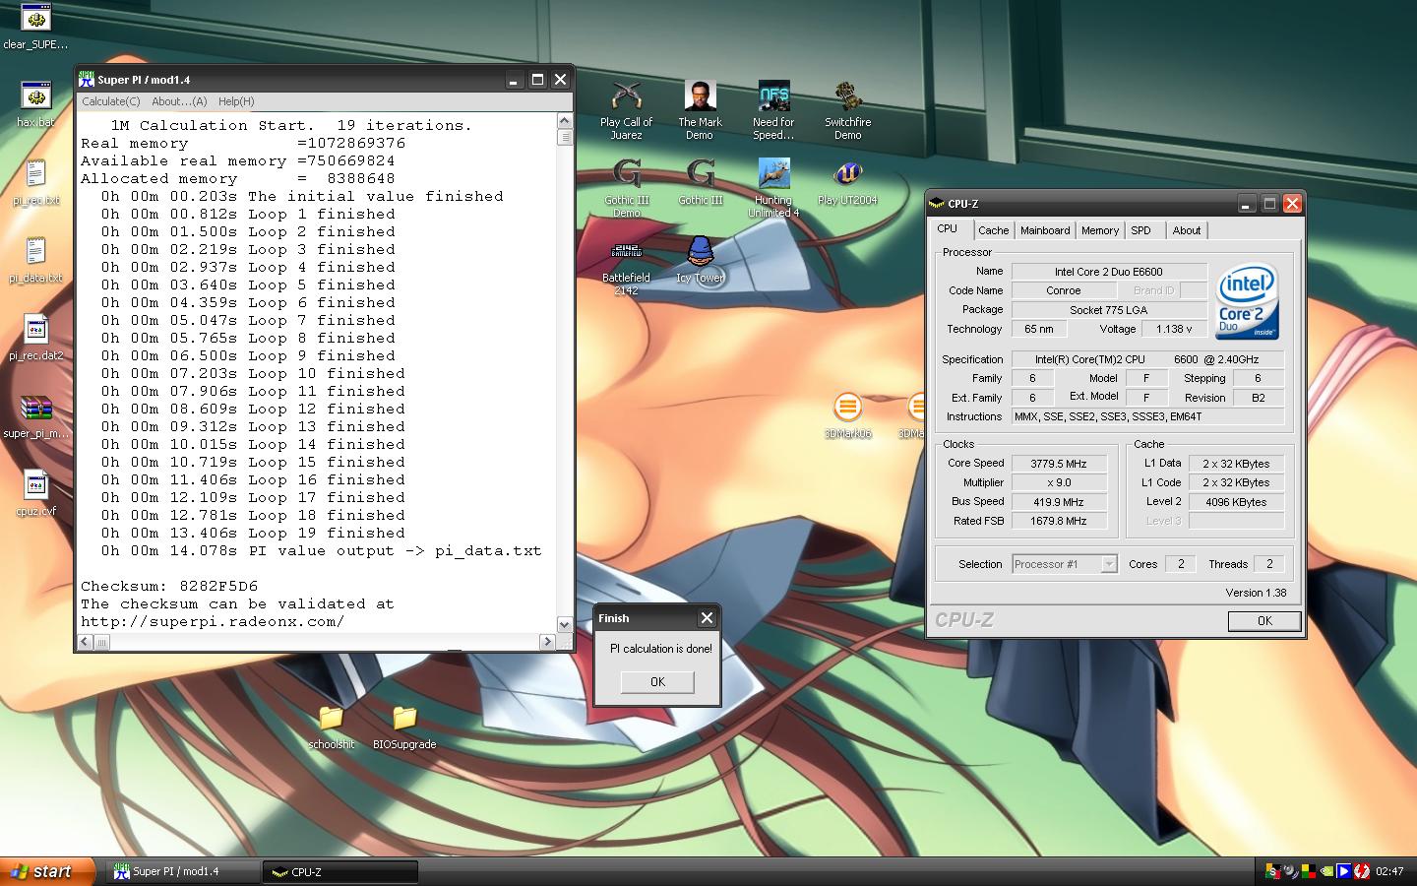Image resolution: width=1417 pixels, height=886 pixels.
Task: Switch to CPU-Z taskbar button
Action: 340,871
